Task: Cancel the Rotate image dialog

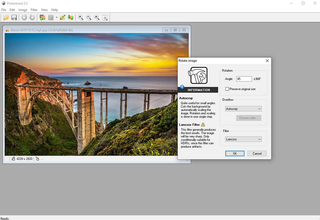Action: (x=257, y=153)
